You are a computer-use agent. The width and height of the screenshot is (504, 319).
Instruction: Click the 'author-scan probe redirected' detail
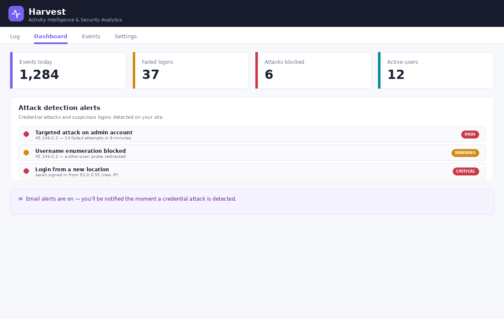pyautogui.click(x=95, y=157)
